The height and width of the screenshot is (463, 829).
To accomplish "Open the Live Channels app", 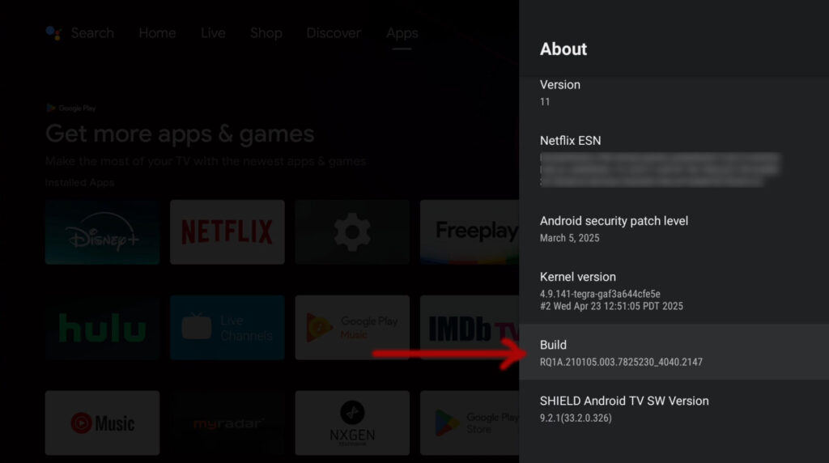I will (227, 328).
